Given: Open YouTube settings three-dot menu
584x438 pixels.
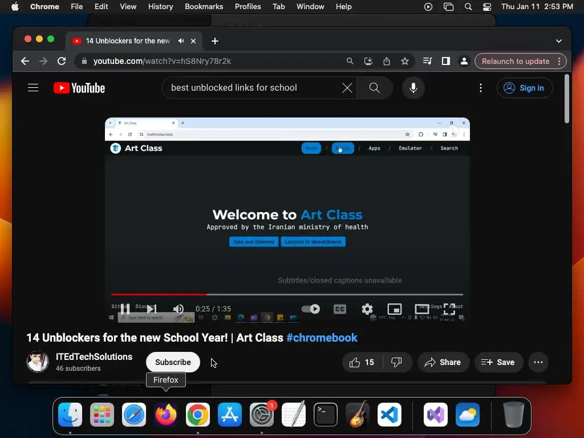Looking at the screenshot, I should click(481, 88).
